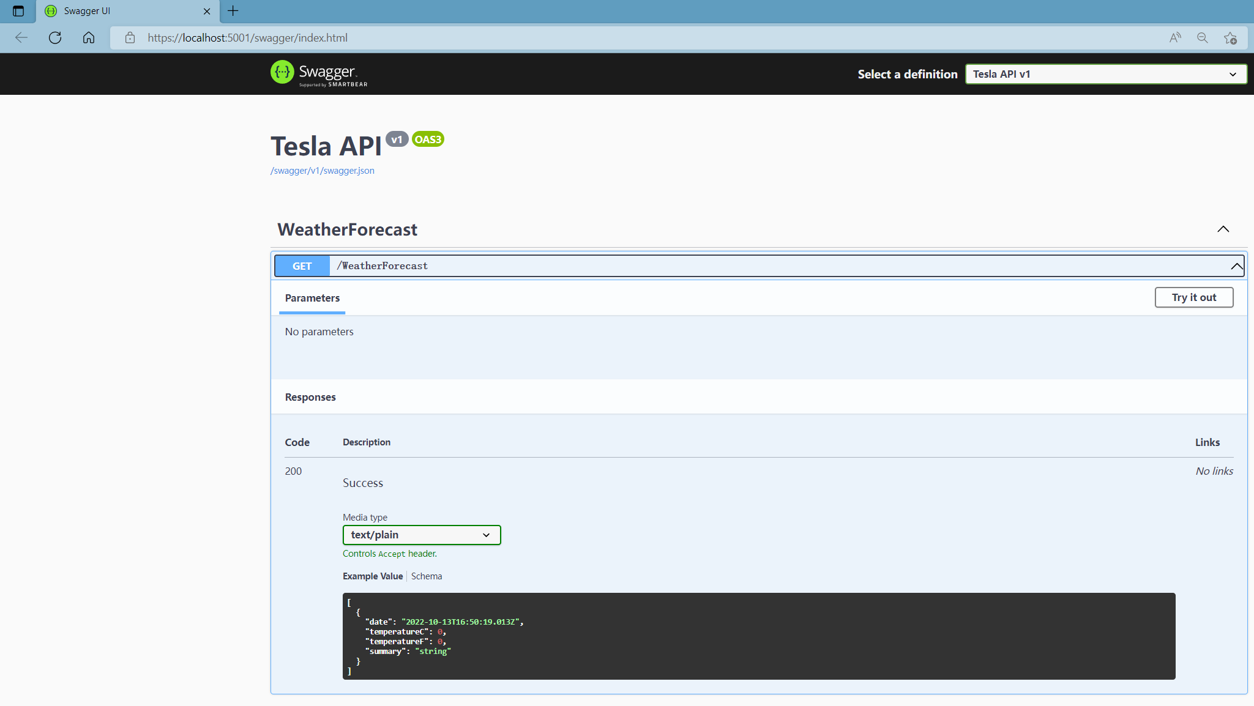
Task: Open the Media type text/plain dropdown
Action: [x=422, y=535]
